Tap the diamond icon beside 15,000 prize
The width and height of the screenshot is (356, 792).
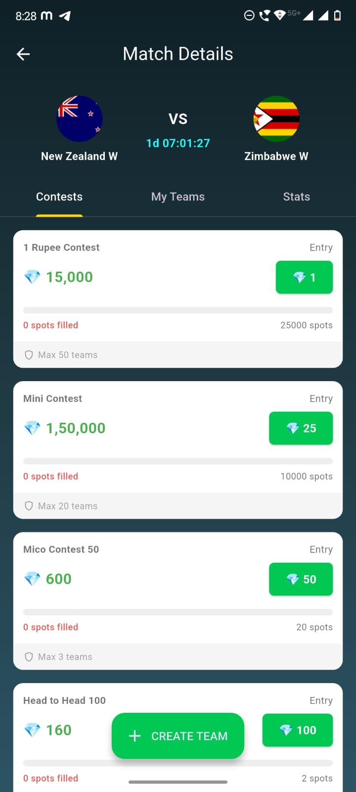click(32, 277)
